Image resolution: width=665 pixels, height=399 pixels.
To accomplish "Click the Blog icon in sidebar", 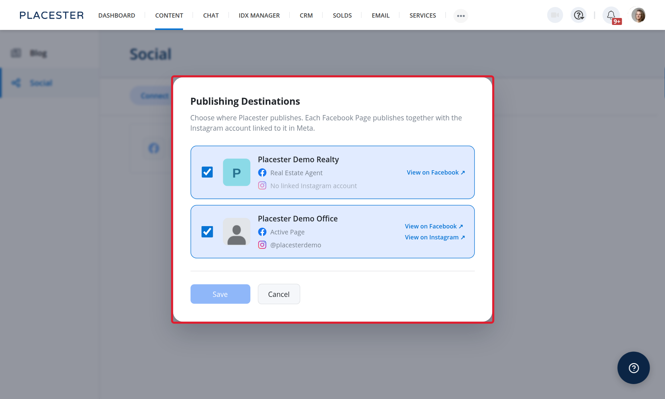I will click(16, 53).
